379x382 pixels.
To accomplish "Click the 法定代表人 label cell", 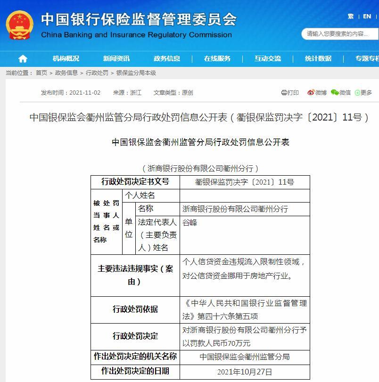I will point(157,235).
